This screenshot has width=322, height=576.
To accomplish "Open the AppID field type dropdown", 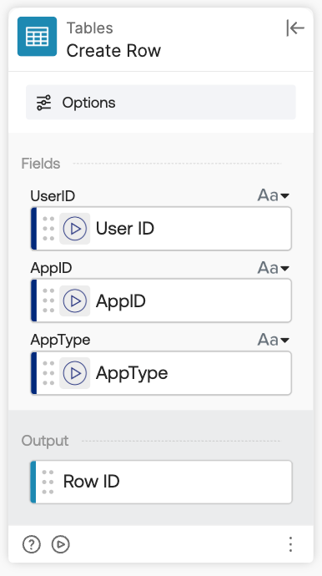I will [x=273, y=268].
